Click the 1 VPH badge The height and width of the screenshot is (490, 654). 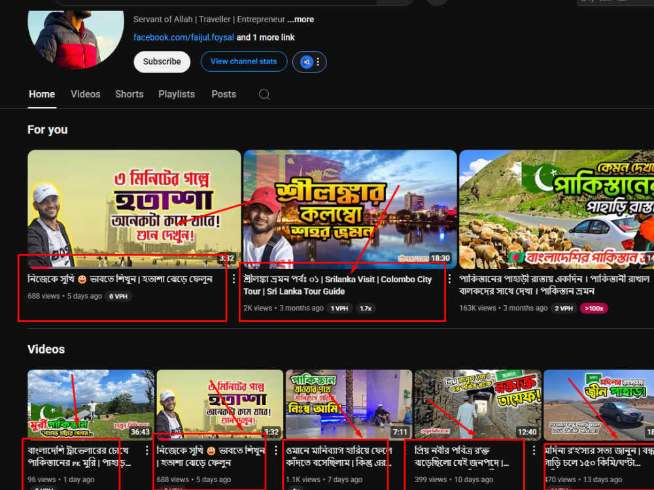tap(339, 308)
